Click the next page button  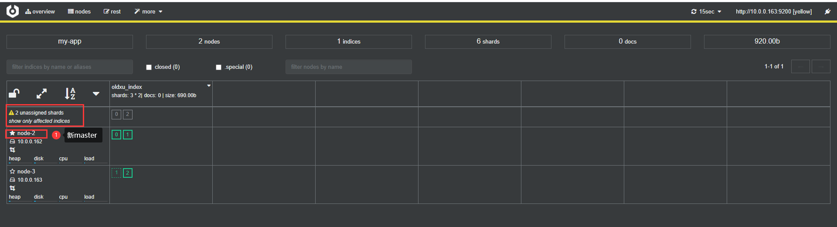[821, 67]
